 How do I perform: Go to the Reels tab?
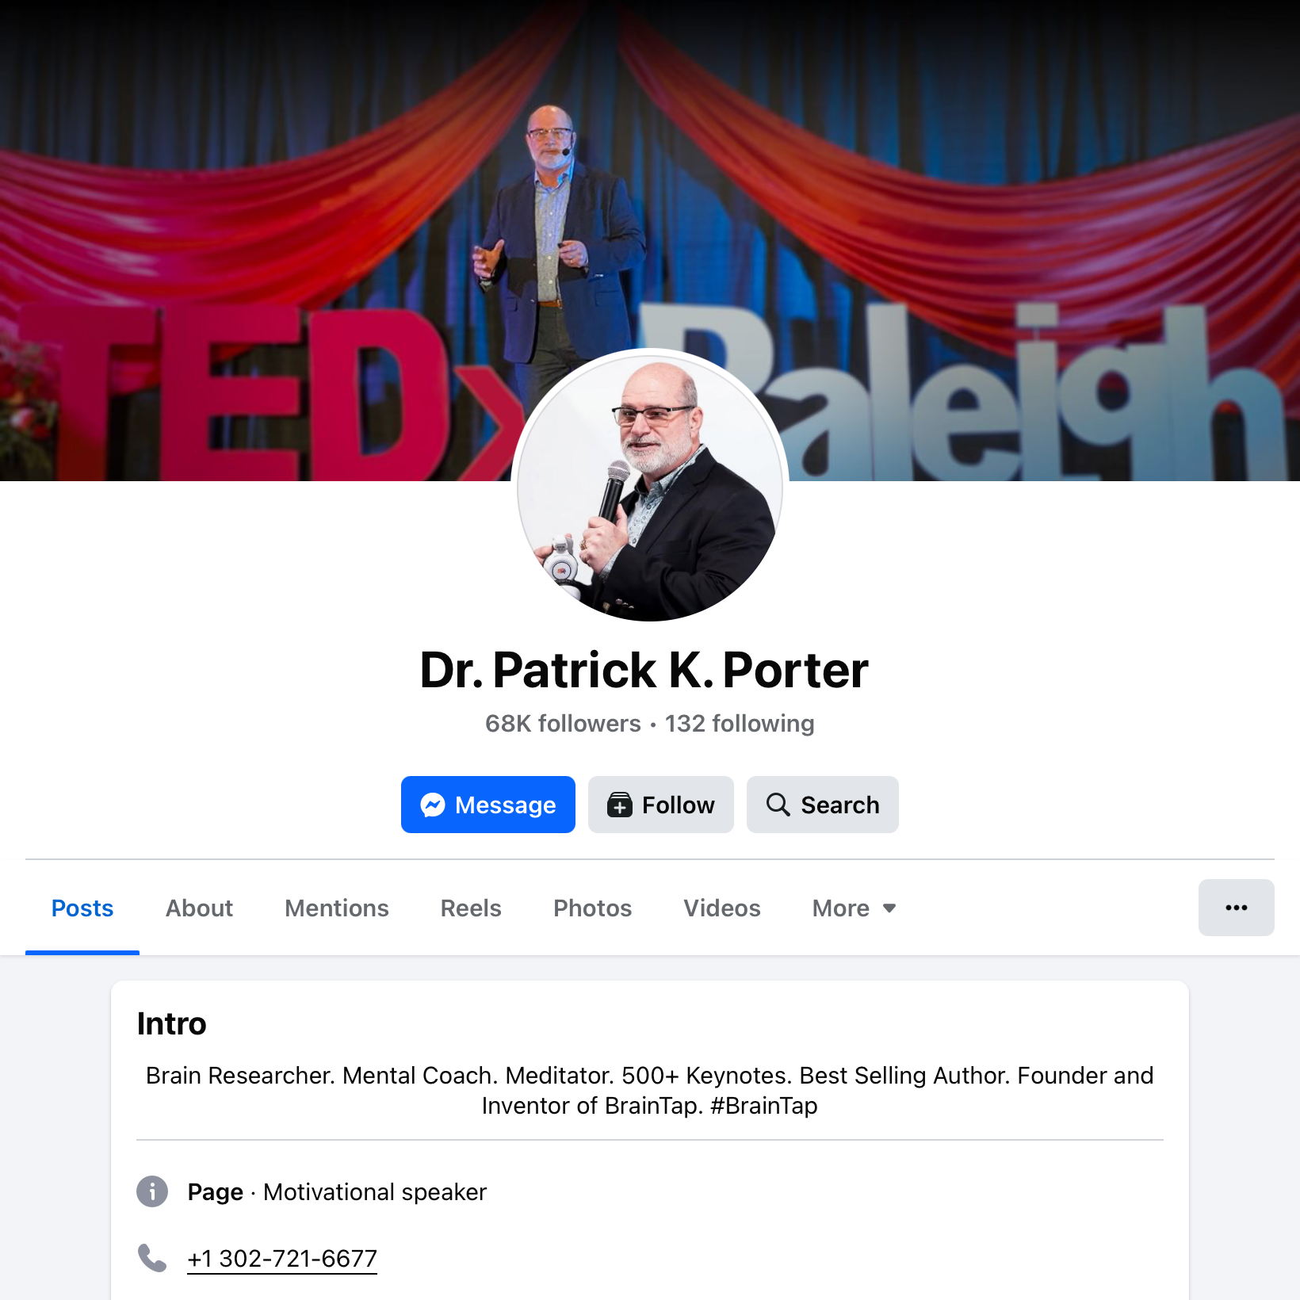[x=471, y=908]
